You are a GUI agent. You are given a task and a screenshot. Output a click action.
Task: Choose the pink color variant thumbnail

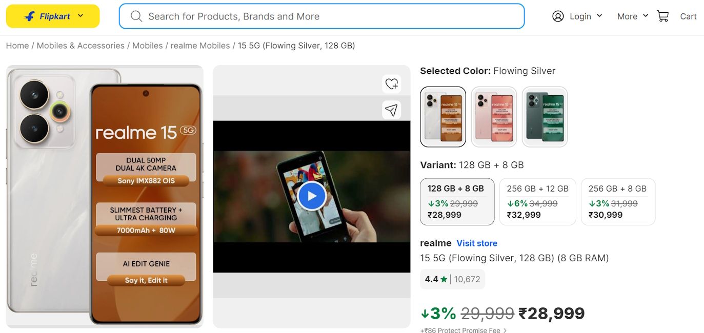(x=494, y=116)
